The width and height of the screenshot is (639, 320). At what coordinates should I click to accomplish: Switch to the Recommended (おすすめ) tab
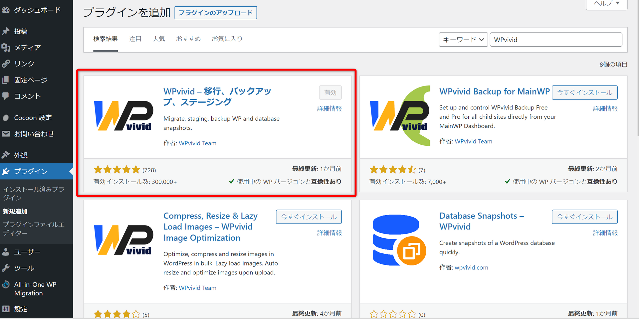coord(188,39)
